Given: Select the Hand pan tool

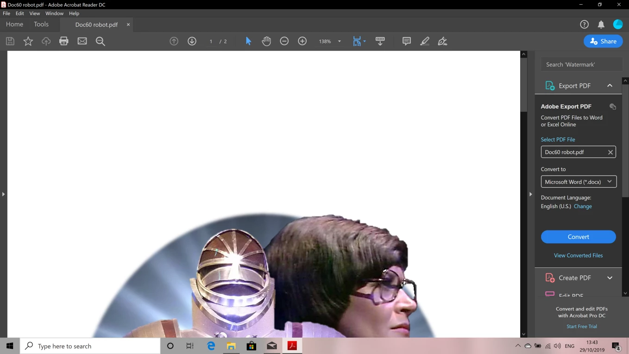Looking at the screenshot, I should tap(266, 41).
